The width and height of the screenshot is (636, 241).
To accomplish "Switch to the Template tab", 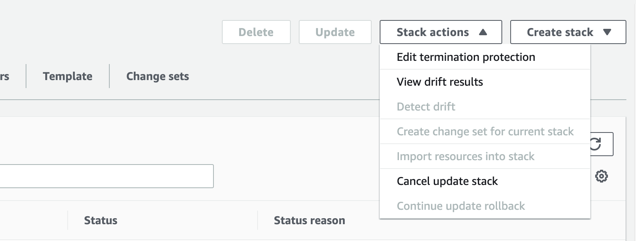I will pos(67,76).
